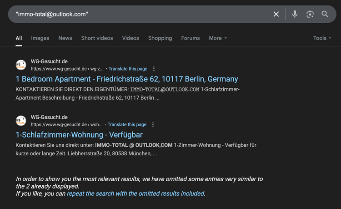Start voice search with microphone icon
341x209 pixels.
pyautogui.click(x=295, y=14)
